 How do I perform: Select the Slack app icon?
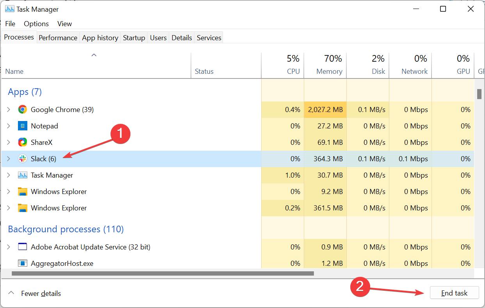pos(23,159)
